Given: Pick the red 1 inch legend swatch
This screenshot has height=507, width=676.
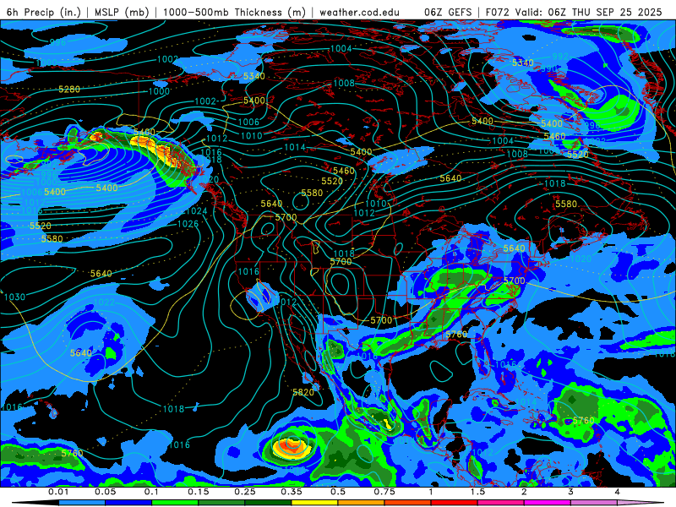Looking at the screenshot, I should tap(455, 503).
